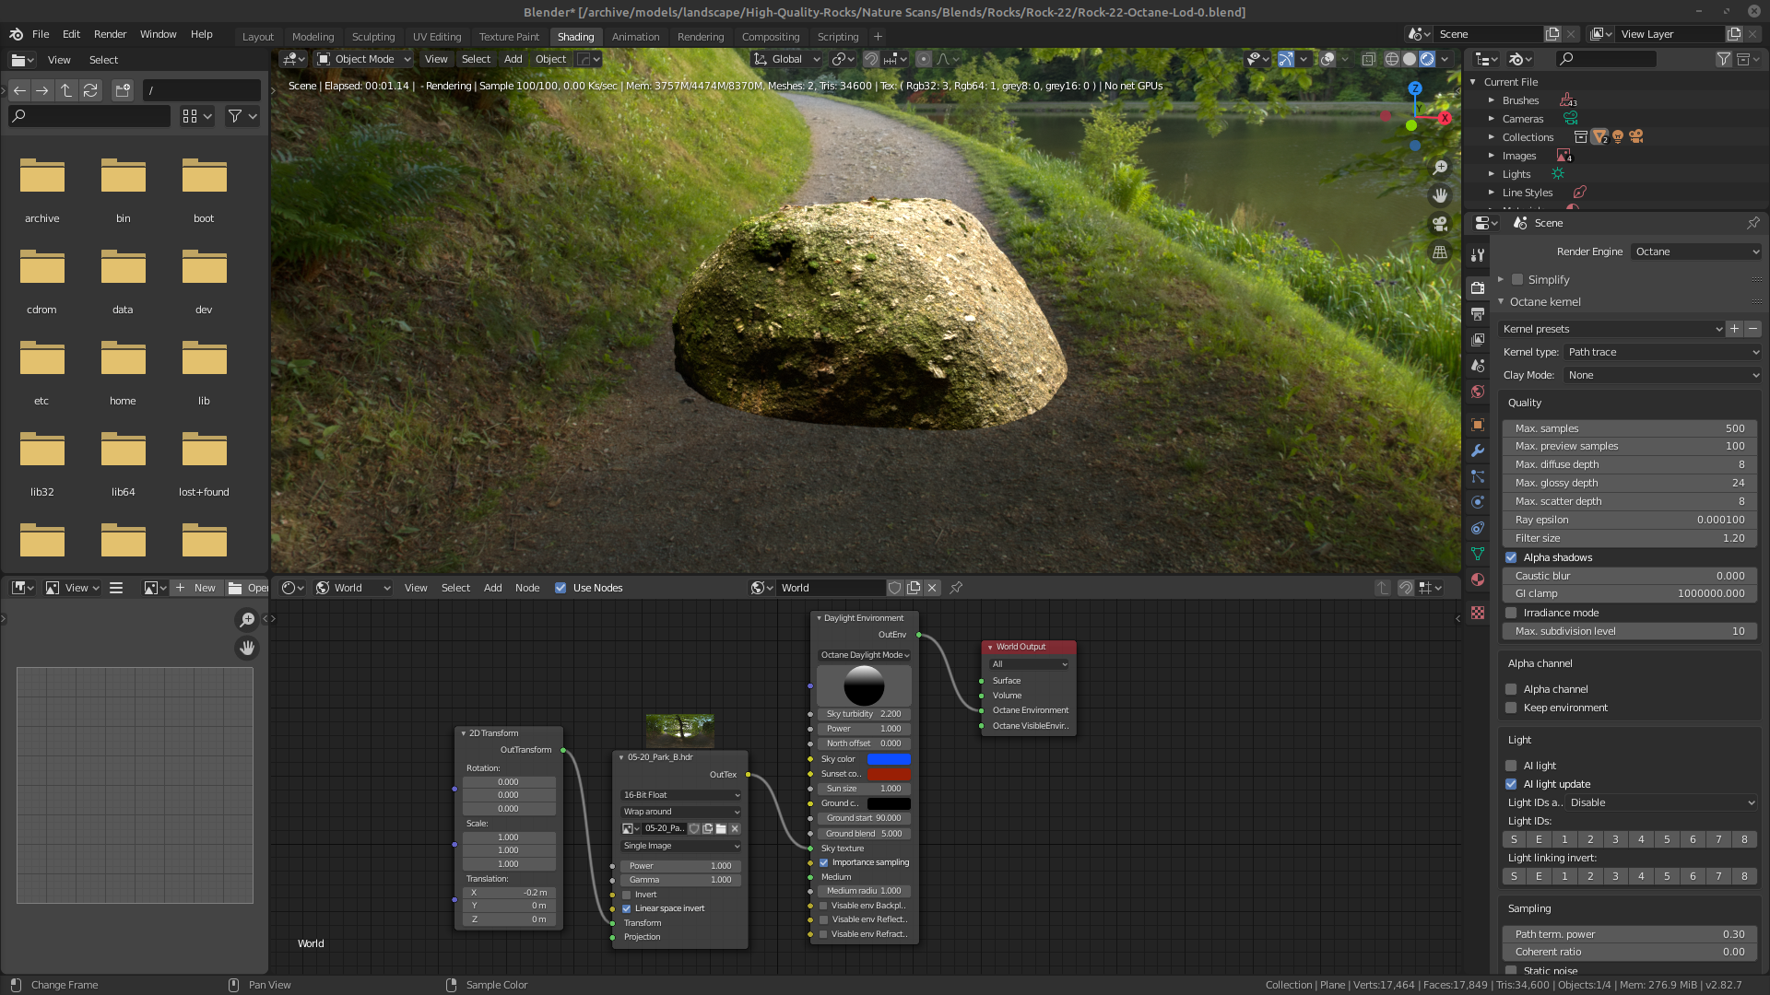Click the refresh file list icon
The image size is (1770, 995).
90,90
